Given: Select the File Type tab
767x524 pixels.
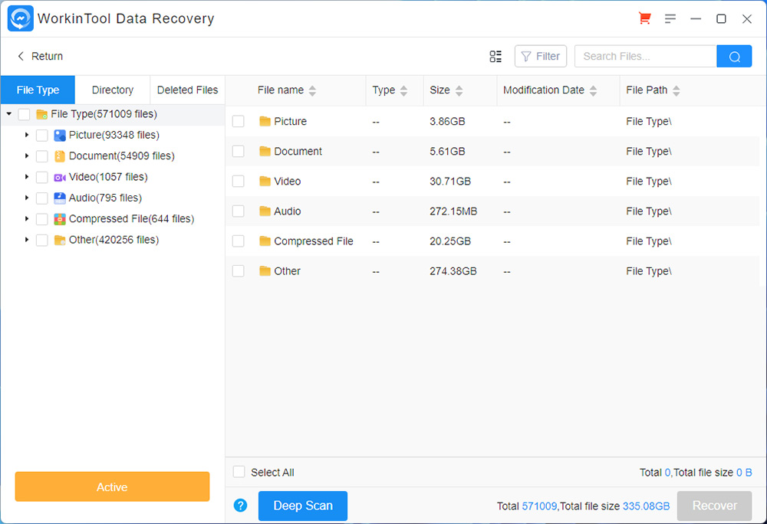Looking at the screenshot, I should (x=38, y=90).
